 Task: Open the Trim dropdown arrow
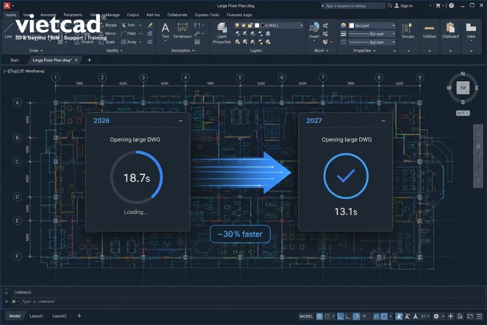tap(140, 25)
